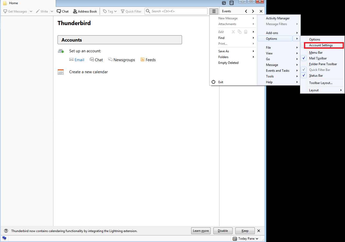
Task: Go to next day in Events pane
Action: pyautogui.click(x=253, y=11)
